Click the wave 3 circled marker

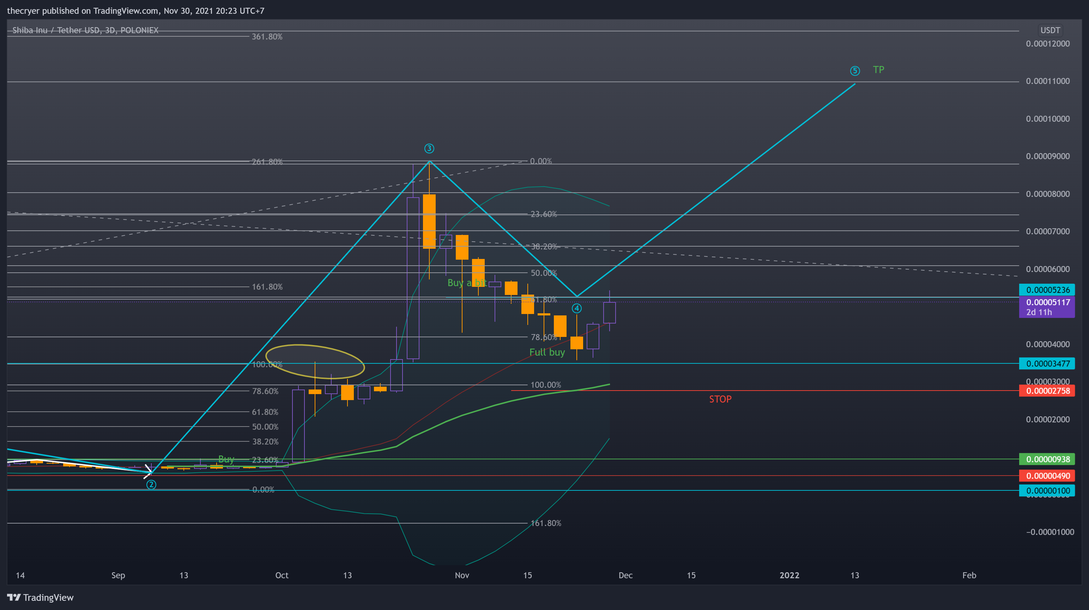(x=429, y=149)
